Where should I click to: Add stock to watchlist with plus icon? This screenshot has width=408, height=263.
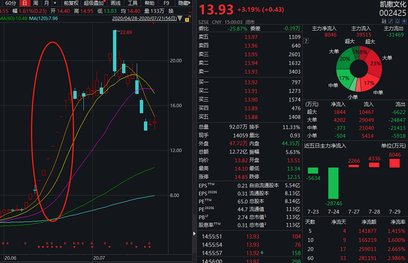(404, 21)
